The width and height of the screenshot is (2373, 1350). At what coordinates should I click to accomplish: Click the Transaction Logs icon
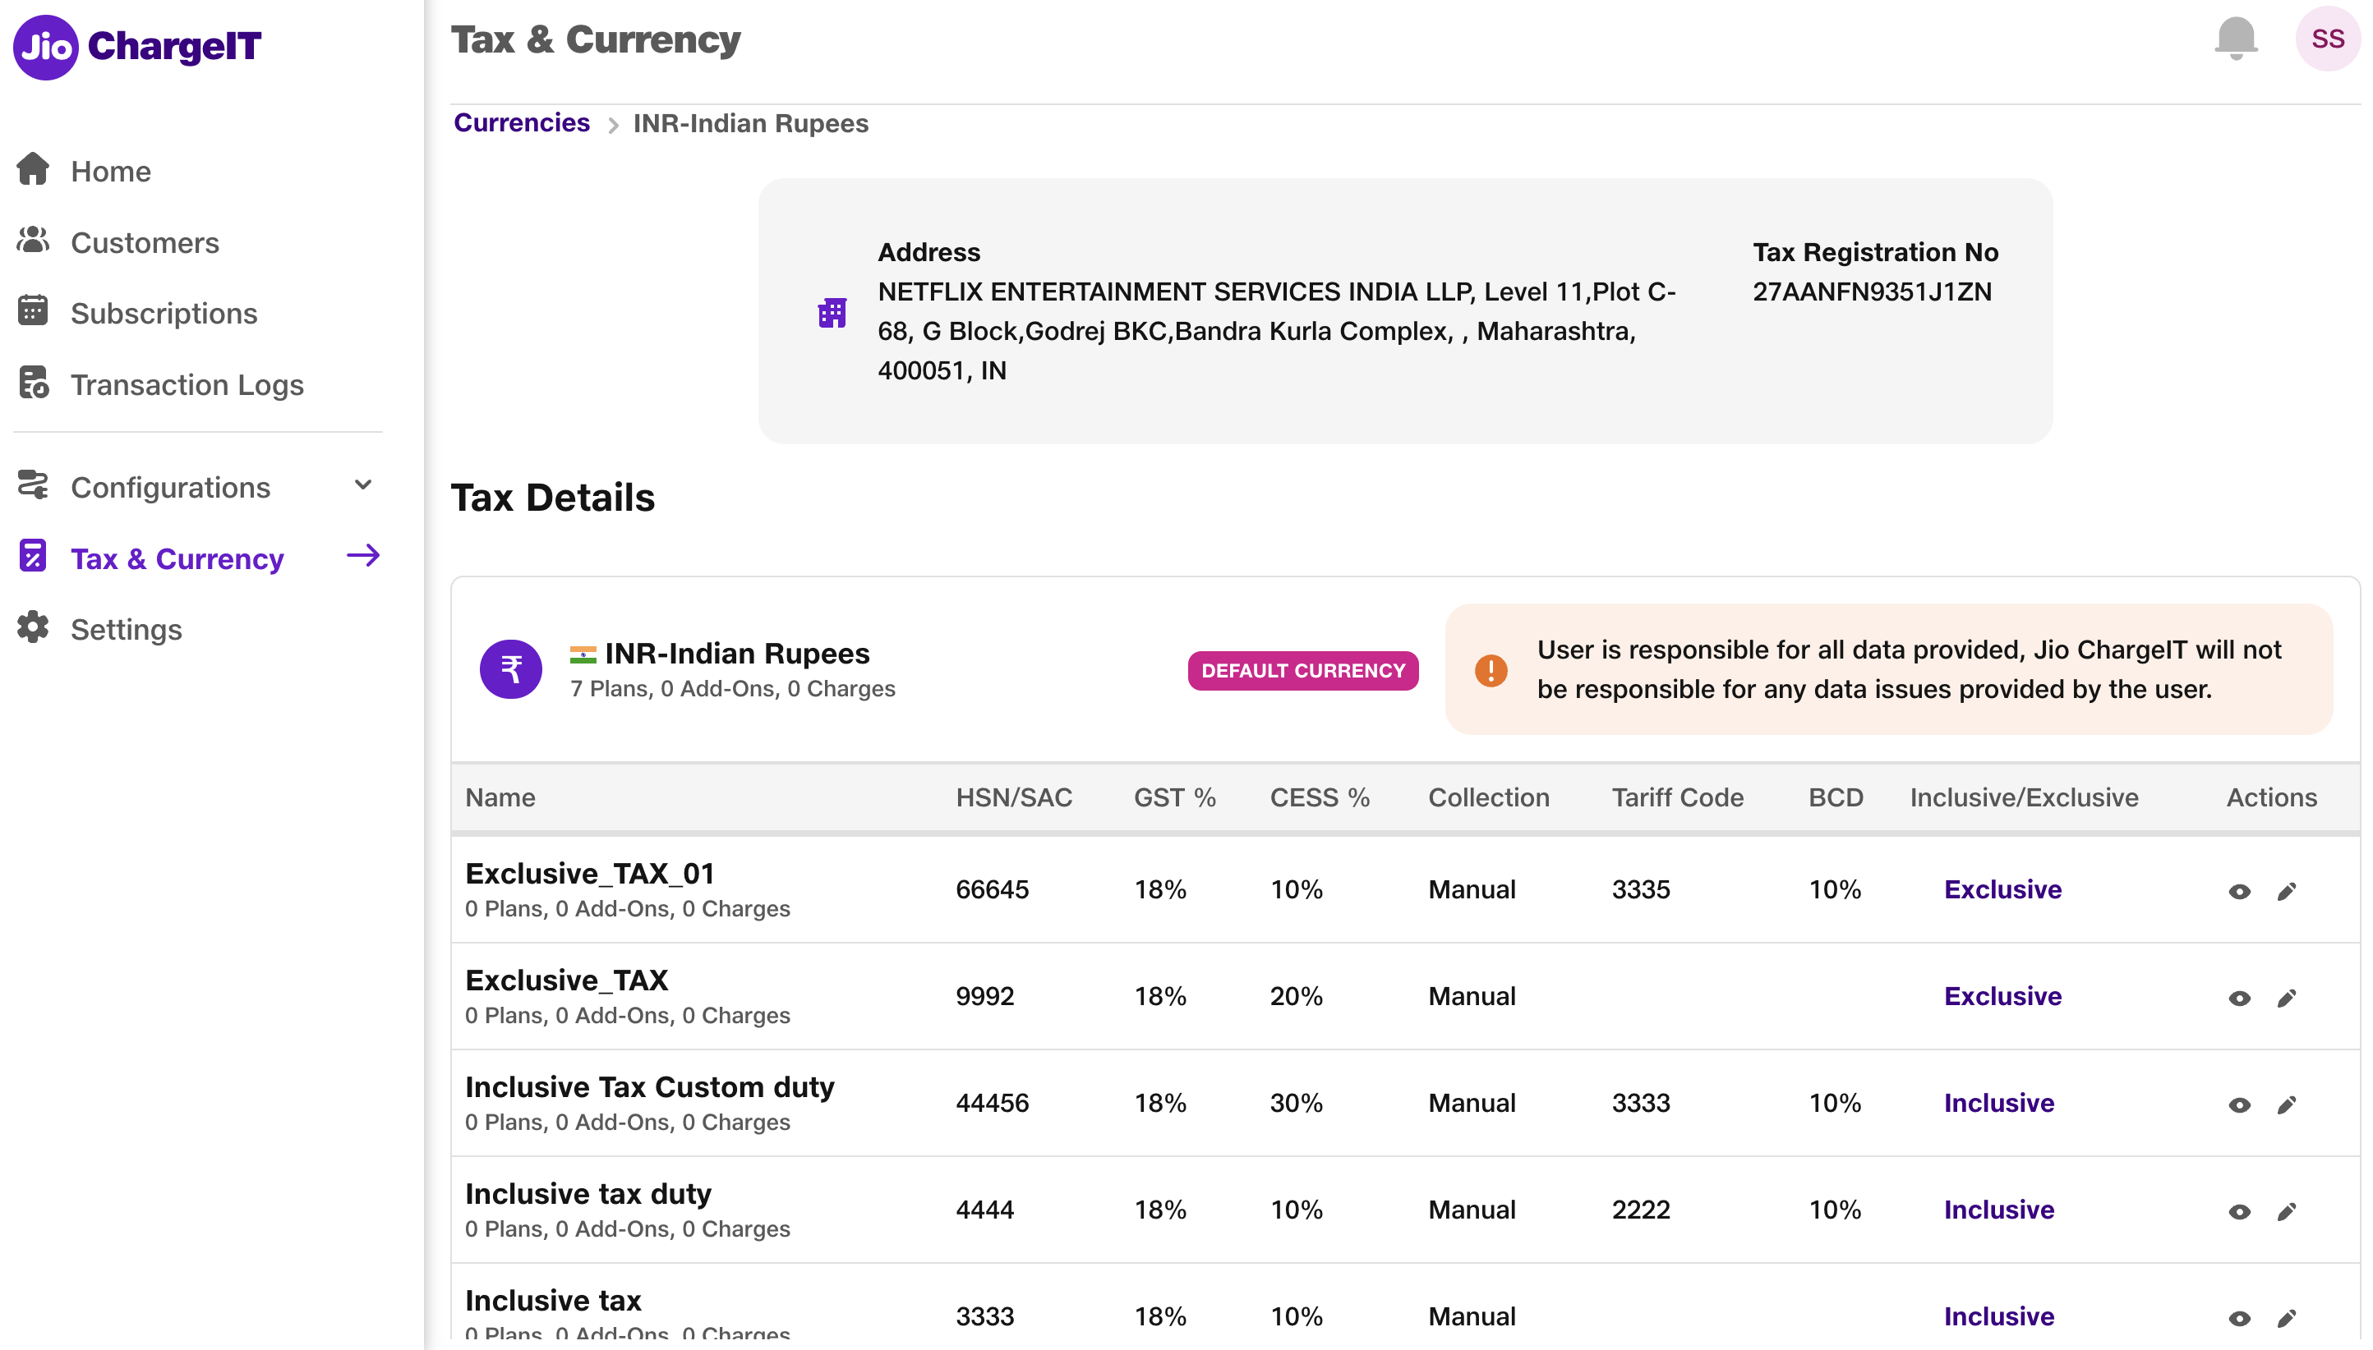pyautogui.click(x=34, y=383)
